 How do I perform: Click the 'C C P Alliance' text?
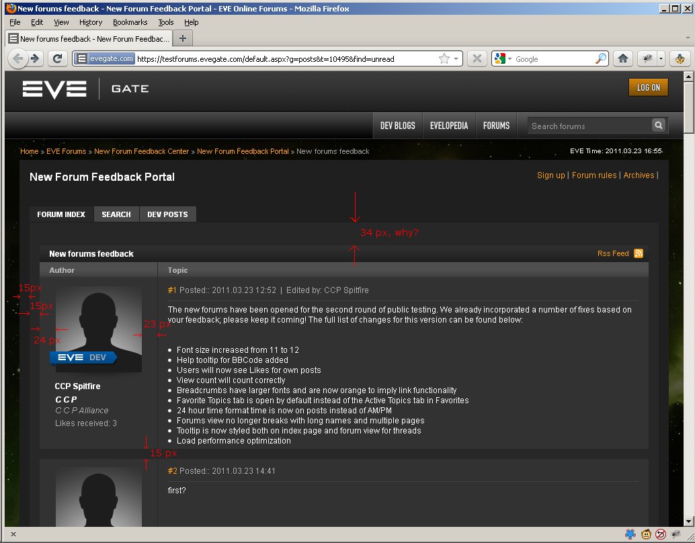tap(81, 411)
